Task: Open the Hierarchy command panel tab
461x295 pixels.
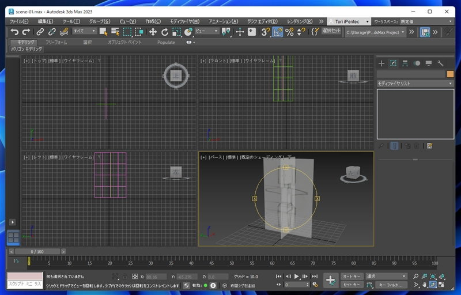Action: pyautogui.click(x=405, y=63)
